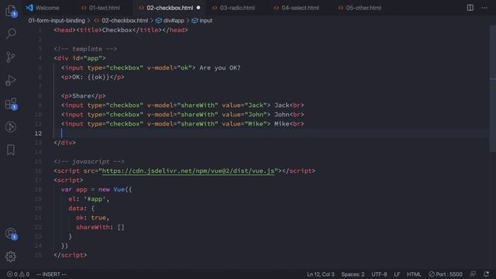
Task: Show errors and warnings in status bar
Action: [18, 274]
